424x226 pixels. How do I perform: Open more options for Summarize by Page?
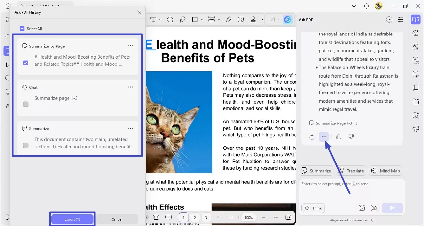[x=130, y=46]
